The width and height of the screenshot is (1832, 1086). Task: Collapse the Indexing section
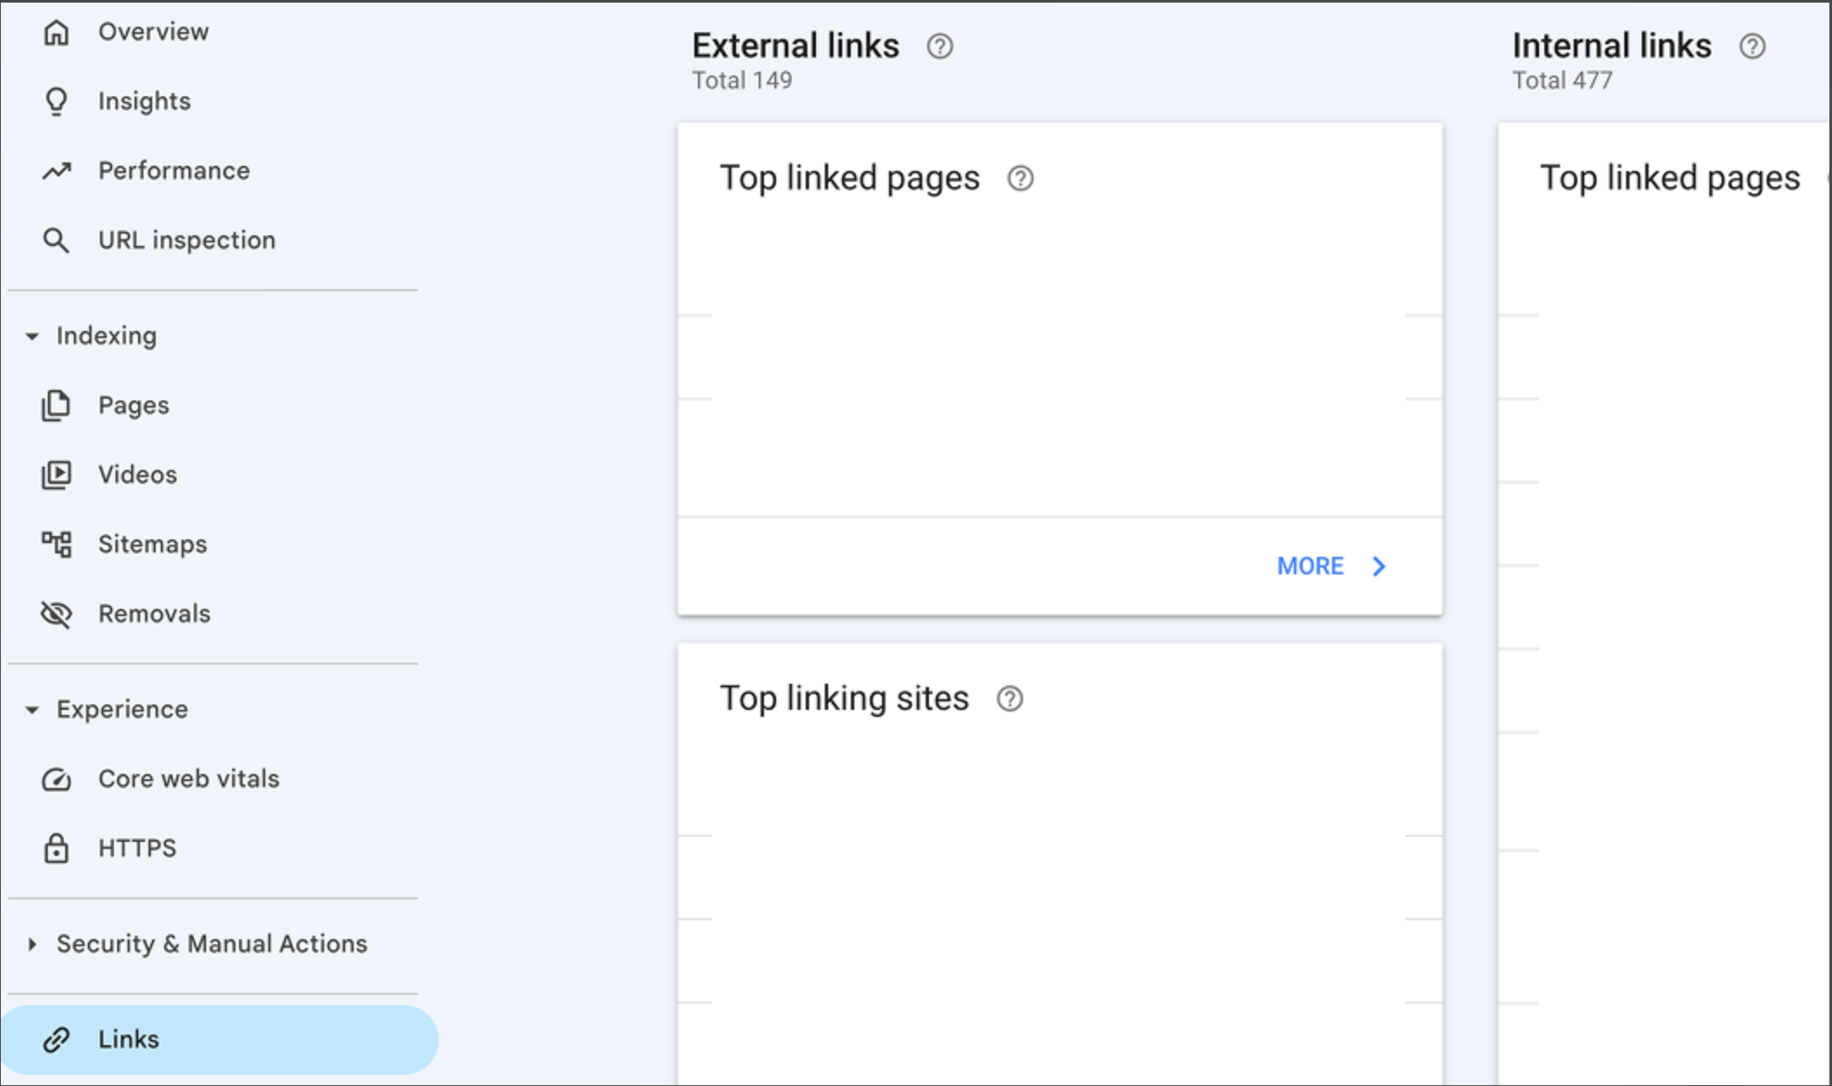[x=32, y=335]
